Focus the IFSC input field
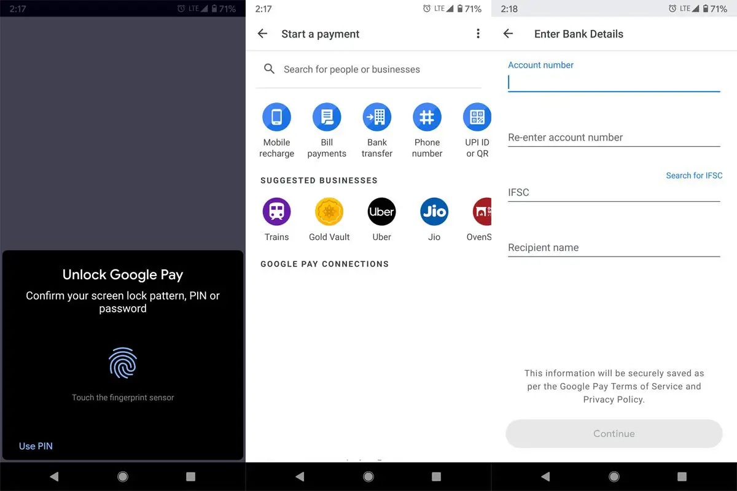 point(614,193)
